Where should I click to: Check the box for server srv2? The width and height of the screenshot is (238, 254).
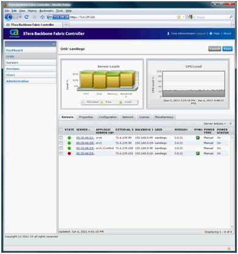click(61, 143)
